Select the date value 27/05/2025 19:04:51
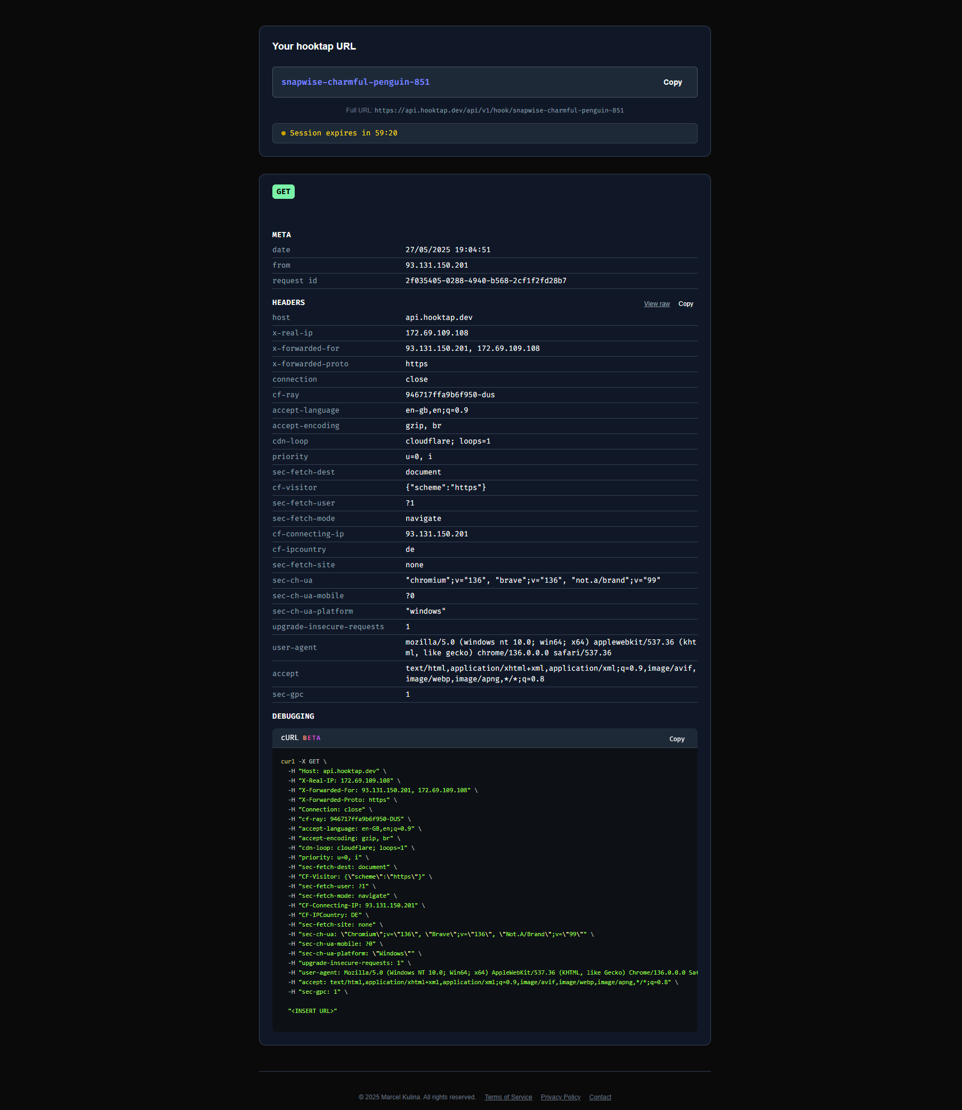Screen dimensions: 962x1110 pyautogui.click(x=448, y=250)
